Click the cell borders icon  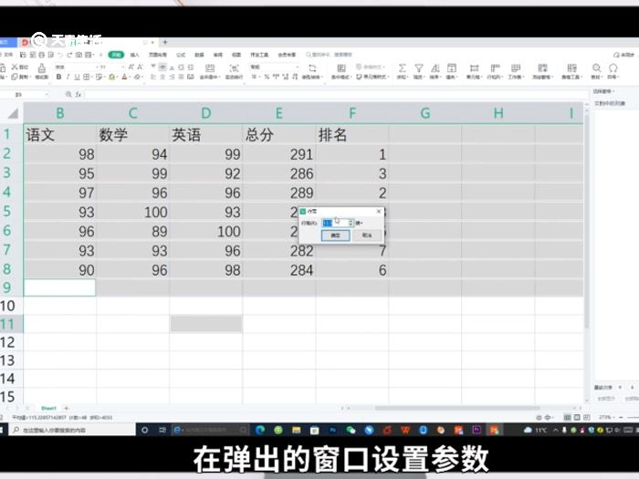(87, 77)
